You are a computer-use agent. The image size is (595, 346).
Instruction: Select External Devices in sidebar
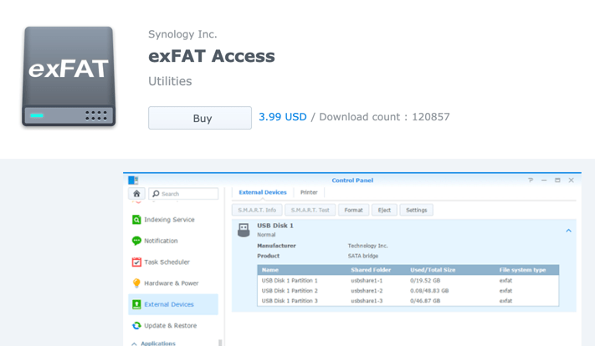point(173,304)
